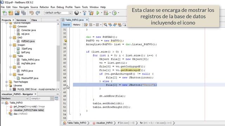Collapse the Visual package node
The width and height of the screenshot is (225, 126).
[11, 75]
